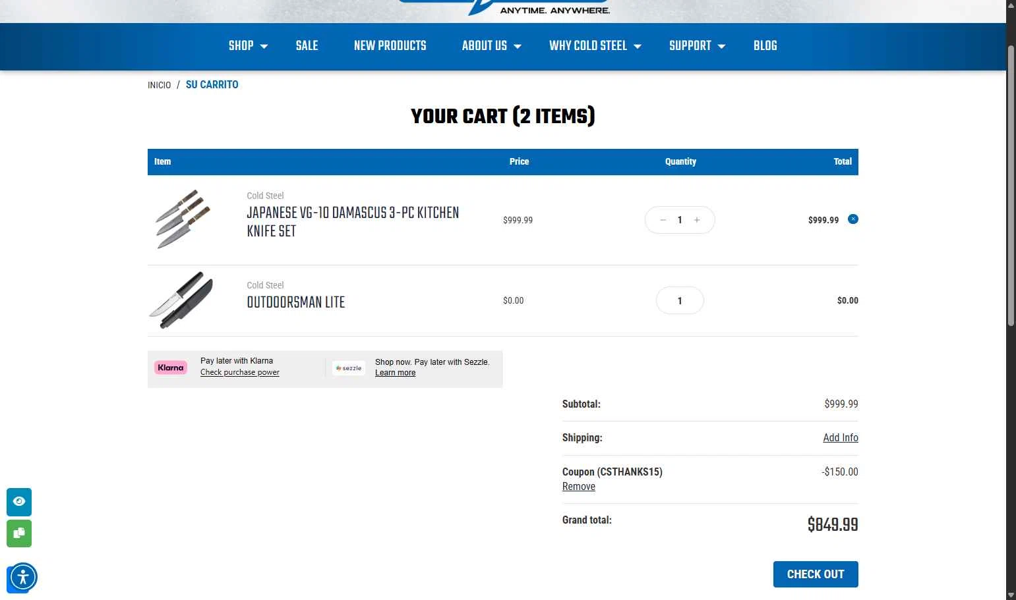Click the Subtotal $999.99 value
This screenshot has height=600, width=1016.
[841, 404]
